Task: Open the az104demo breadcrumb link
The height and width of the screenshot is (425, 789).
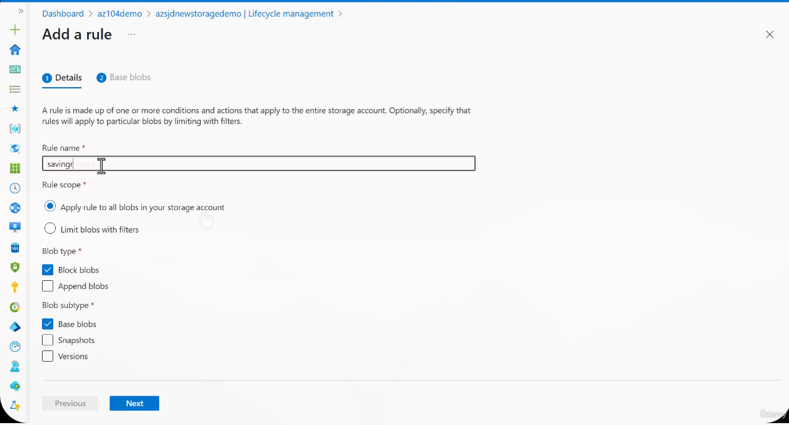Action: [119, 13]
